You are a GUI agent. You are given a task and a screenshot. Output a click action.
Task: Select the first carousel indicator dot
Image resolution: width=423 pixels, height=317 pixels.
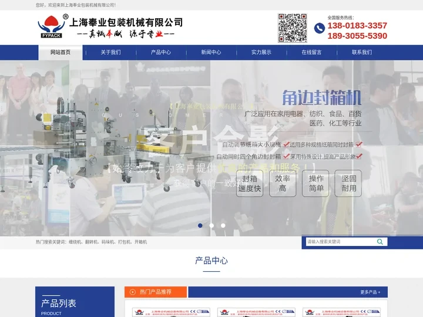[x=200, y=225]
